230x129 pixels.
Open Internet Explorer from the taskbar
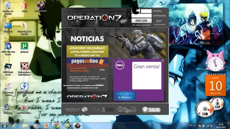tap(15, 126)
